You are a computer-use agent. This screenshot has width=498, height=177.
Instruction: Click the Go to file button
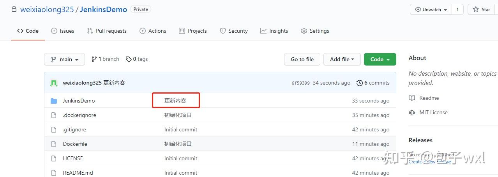pos(302,59)
